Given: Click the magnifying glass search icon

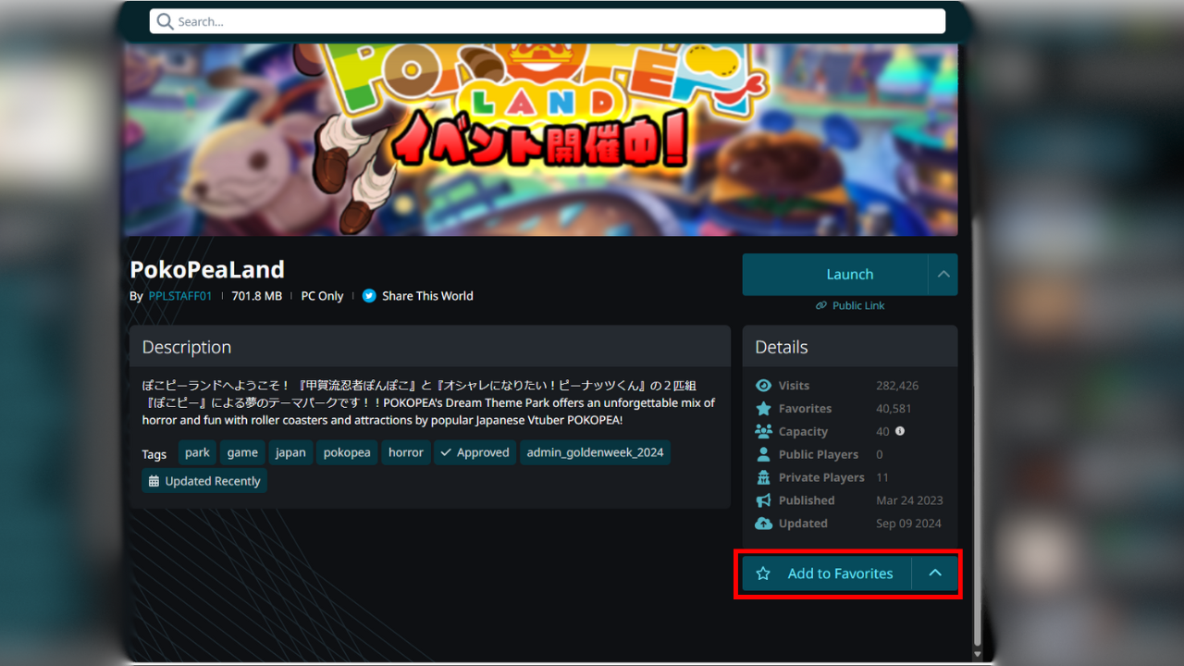Looking at the screenshot, I should pyautogui.click(x=165, y=21).
